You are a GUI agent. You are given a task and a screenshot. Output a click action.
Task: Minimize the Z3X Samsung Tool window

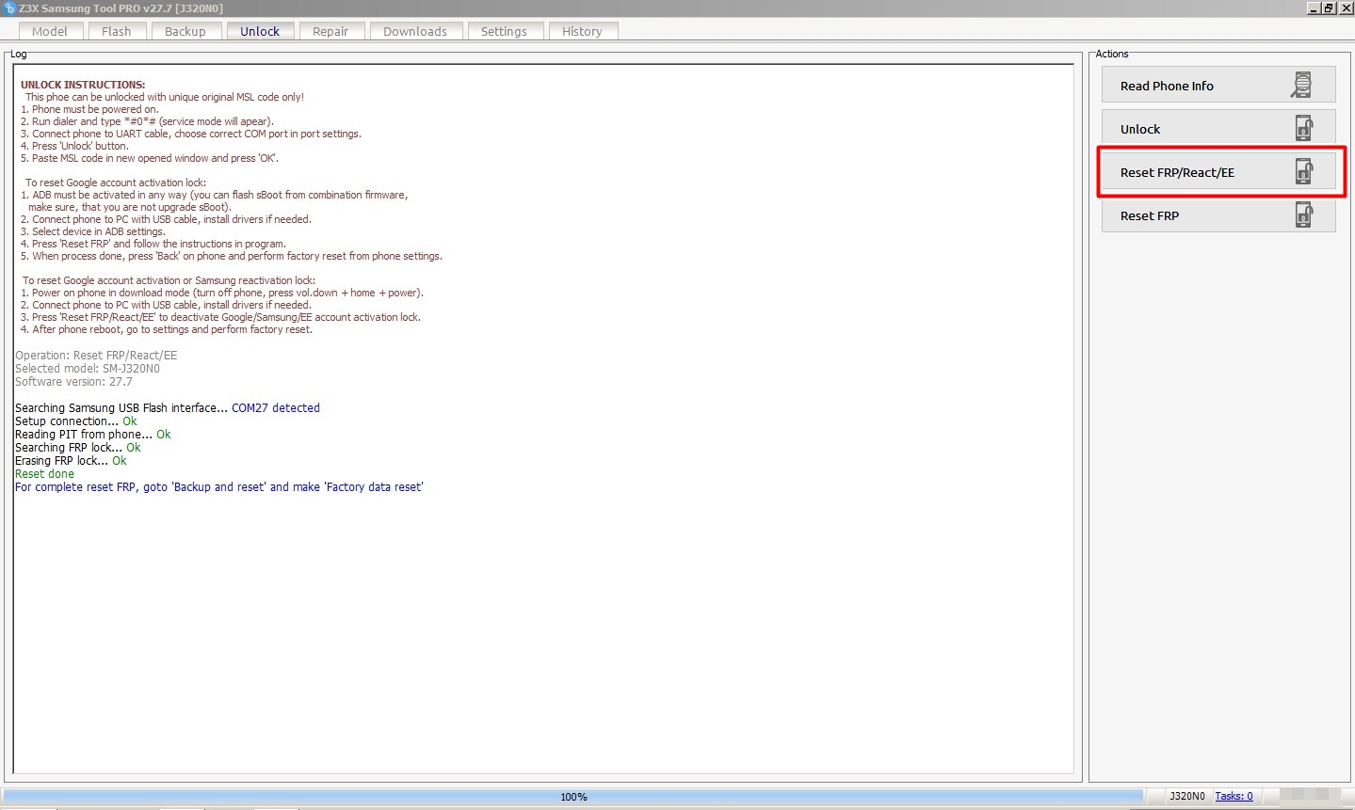(x=1313, y=8)
